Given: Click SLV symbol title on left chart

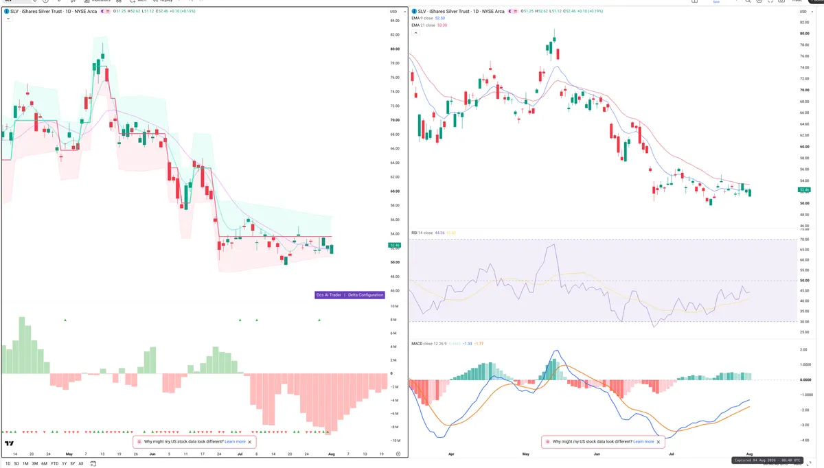Looking at the screenshot, I should (53, 12).
